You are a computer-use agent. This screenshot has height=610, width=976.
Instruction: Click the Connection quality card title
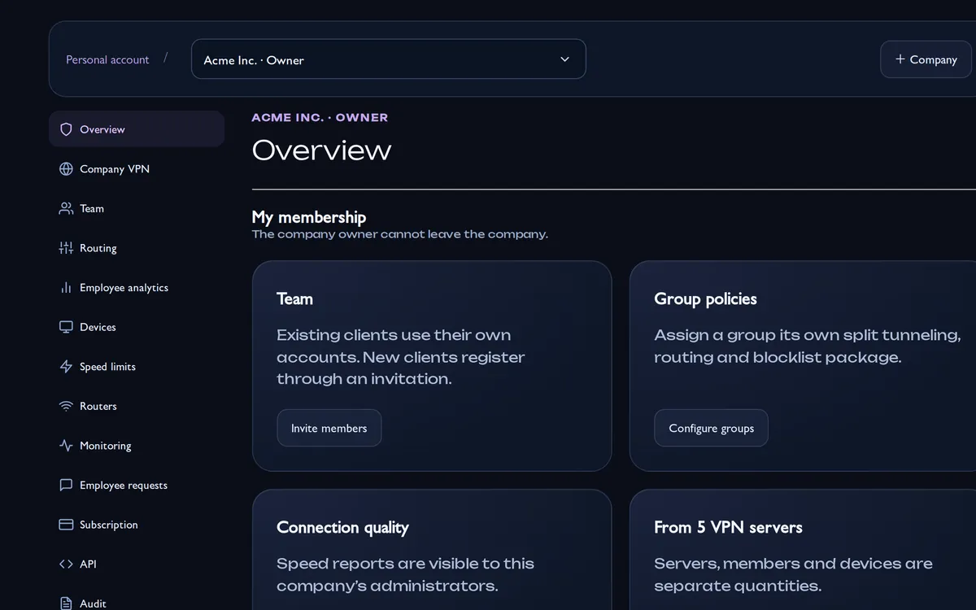coord(342,527)
